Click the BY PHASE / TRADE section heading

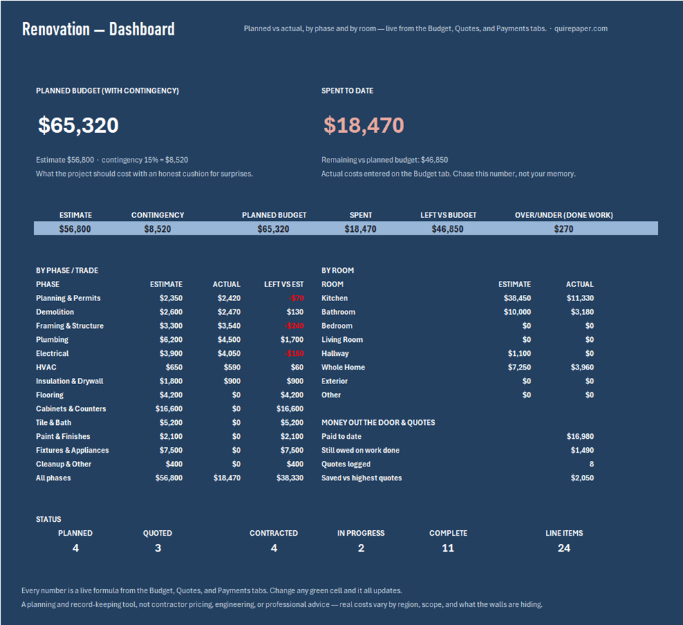coord(67,271)
